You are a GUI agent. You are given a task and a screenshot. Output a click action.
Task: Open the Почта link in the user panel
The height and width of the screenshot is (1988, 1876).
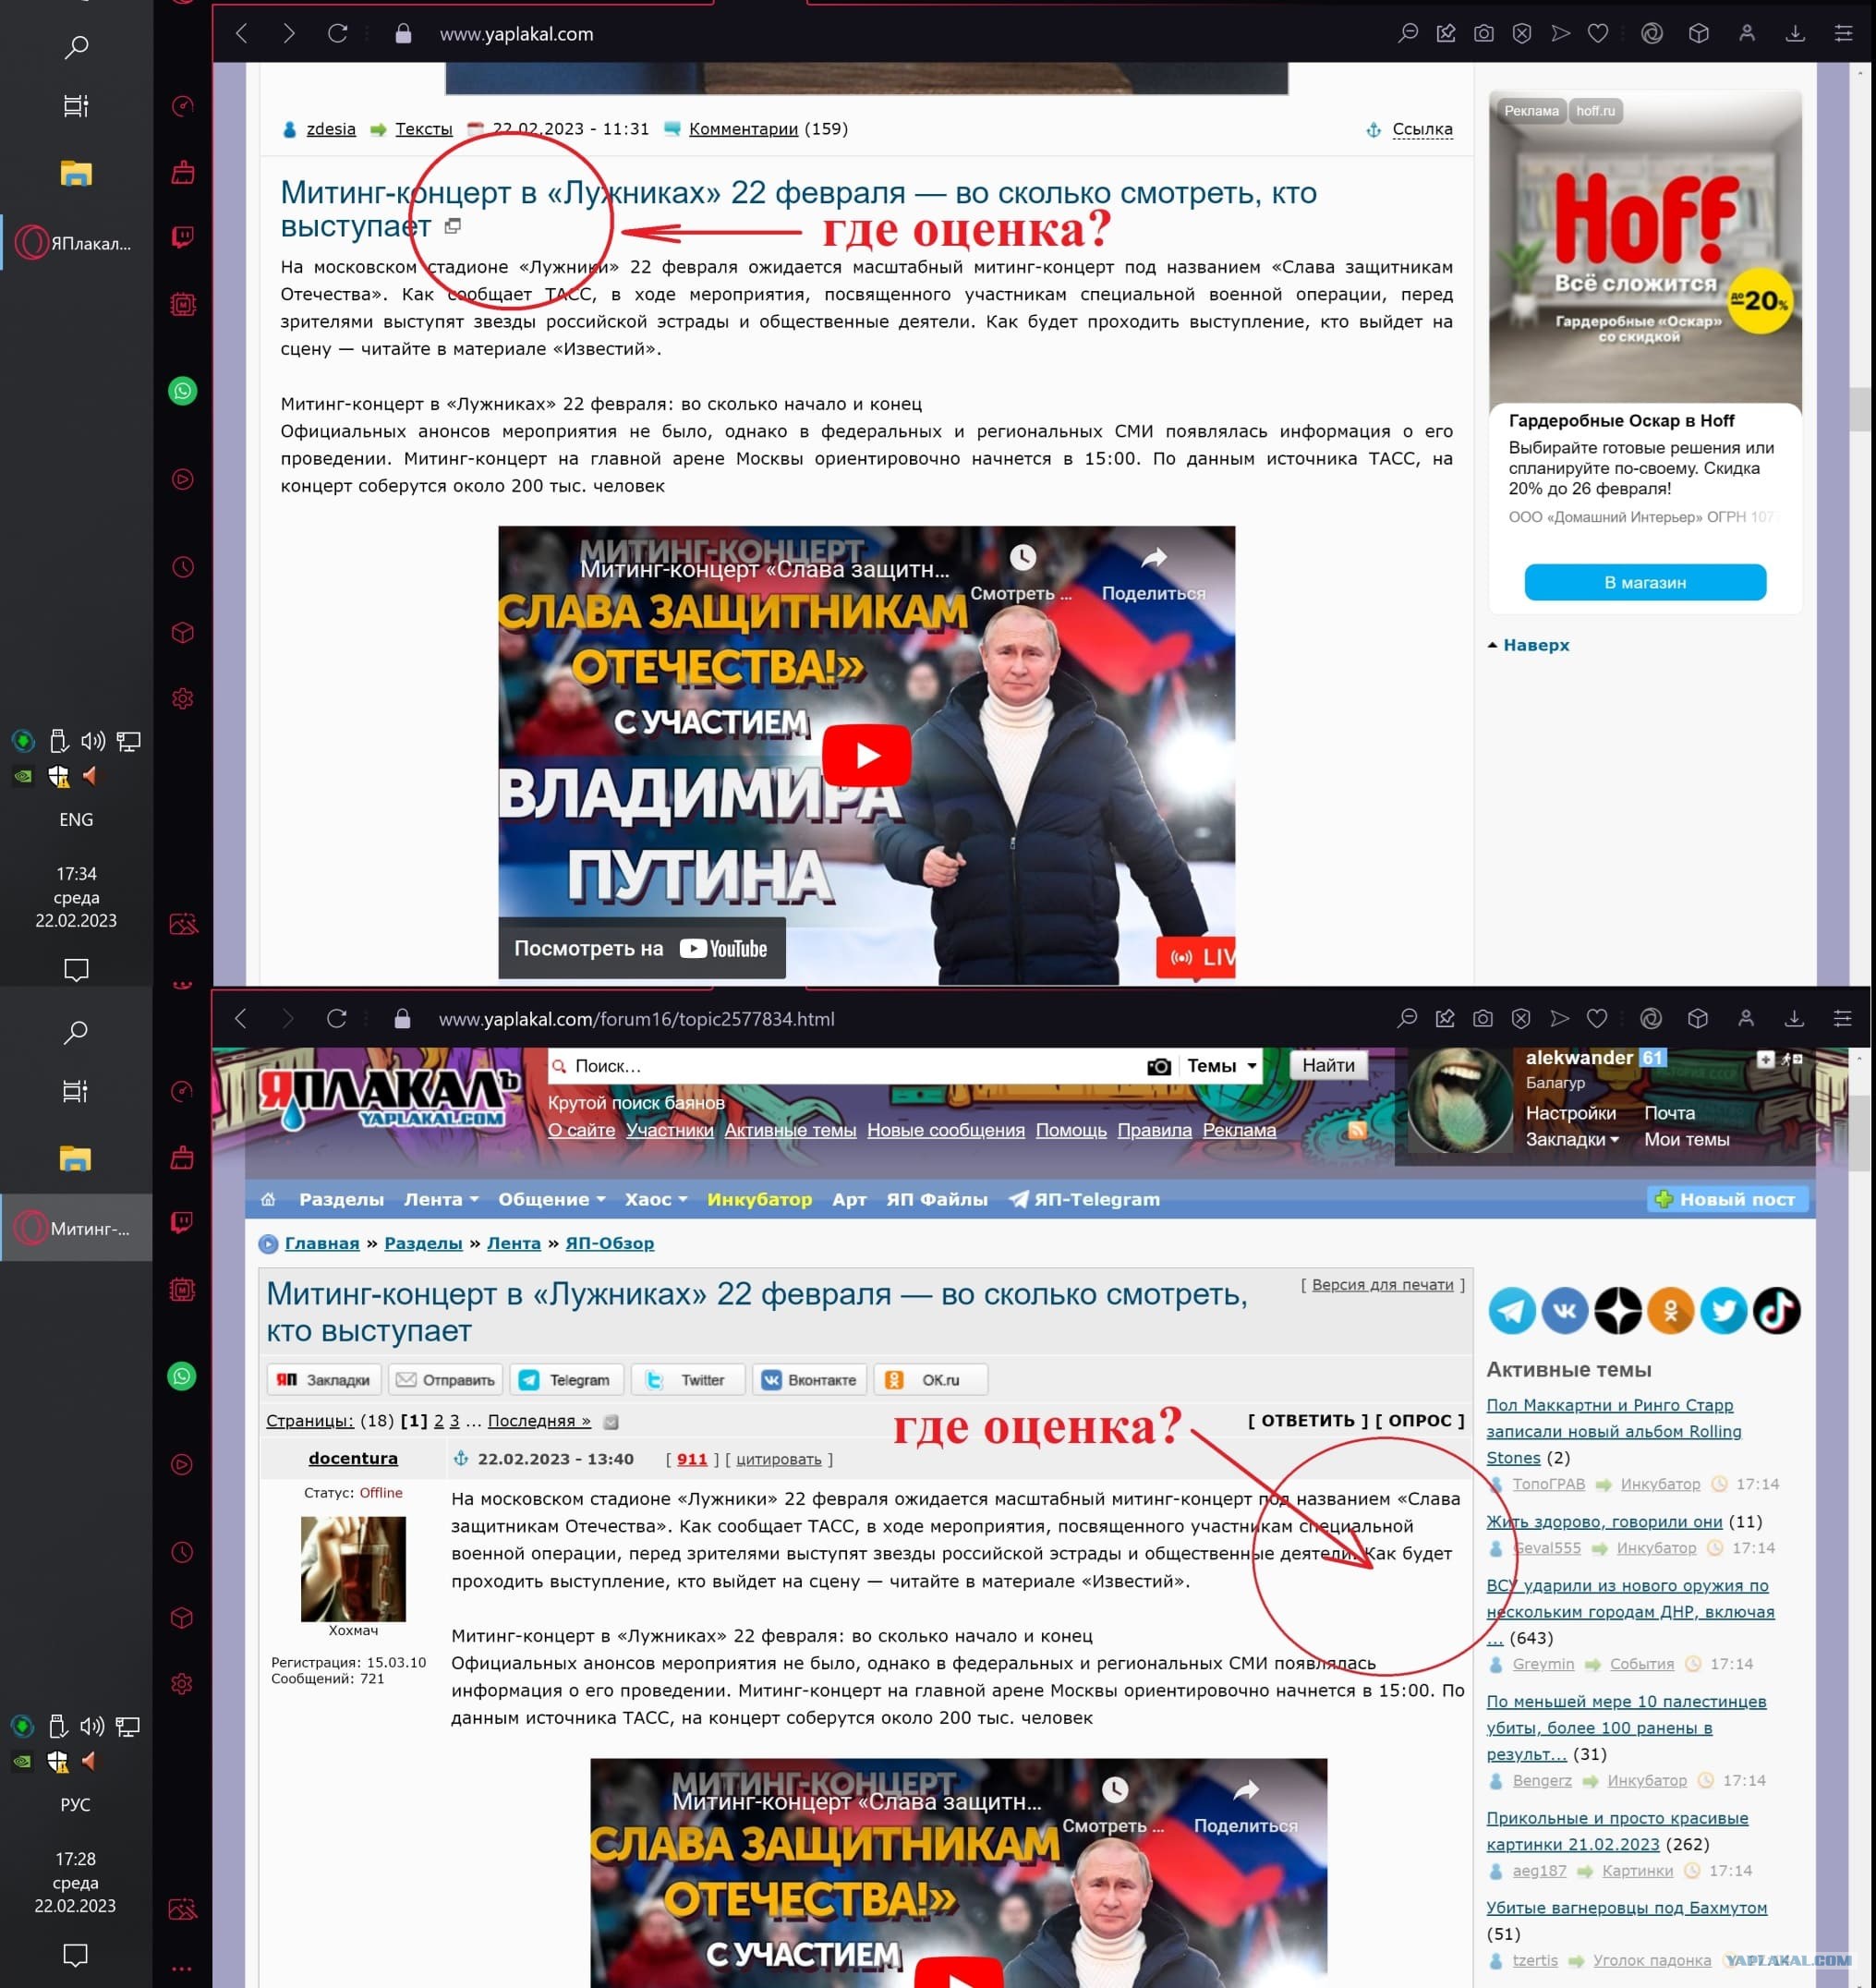pos(1669,1113)
